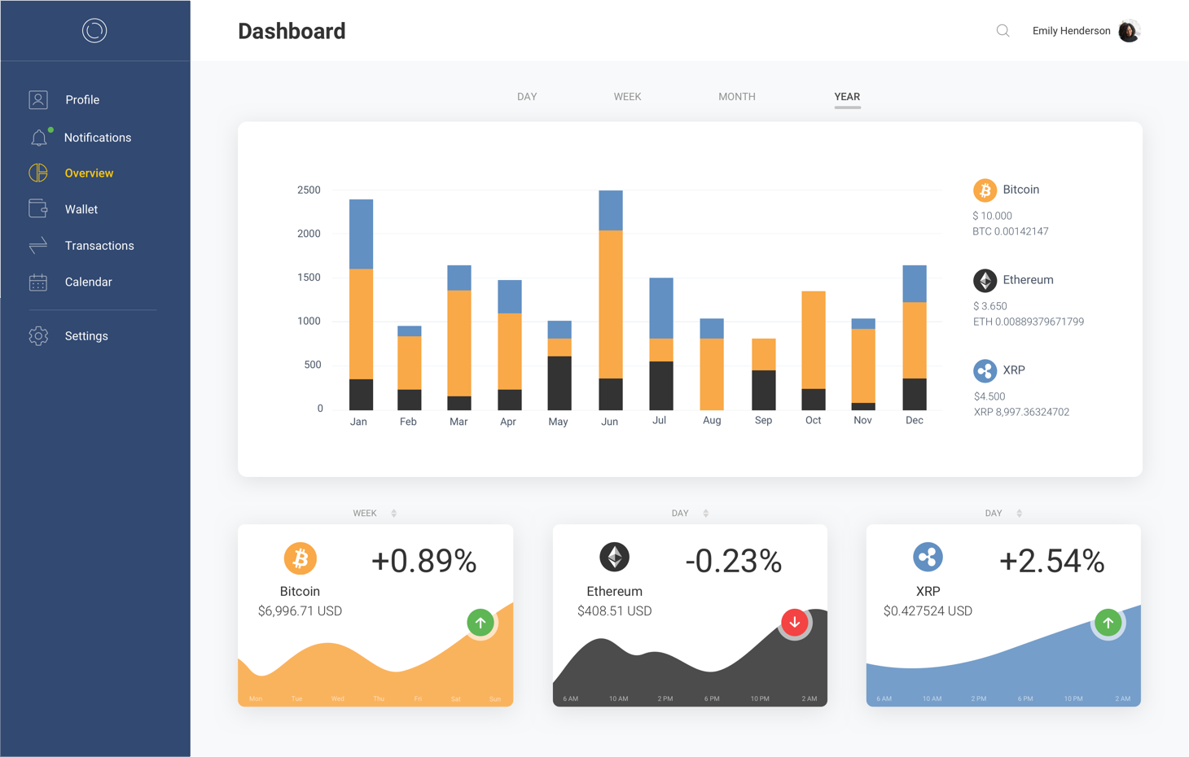This screenshot has height=757, width=1189.
Task: Click Emily Henderson's profile picture
Action: [x=1129, y=30]
